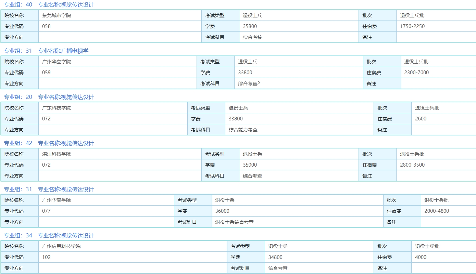Click accommodation fee 2800-3500
The height and width of the screenshot is (274, 476).
(412, 165)
